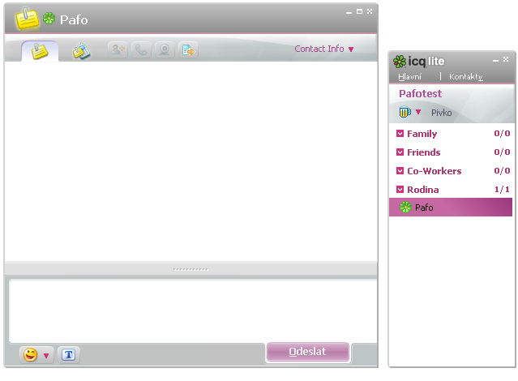The height and width of the screenshot is (381, 518).
Task: Collapse the Family group
Action: click(x=400, y=134)
